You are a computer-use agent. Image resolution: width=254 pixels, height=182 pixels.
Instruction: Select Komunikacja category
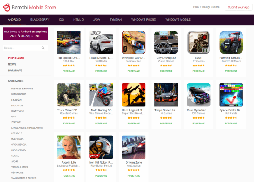pos(18,94)
